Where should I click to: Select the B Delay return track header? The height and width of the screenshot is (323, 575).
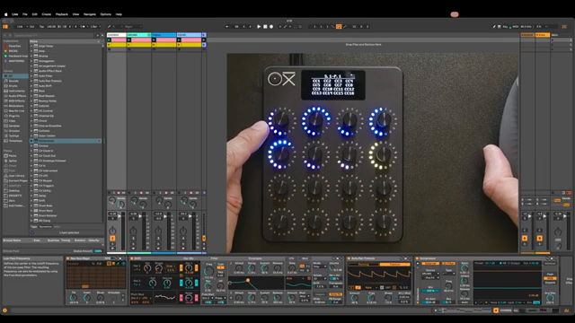tap(543, 35)
